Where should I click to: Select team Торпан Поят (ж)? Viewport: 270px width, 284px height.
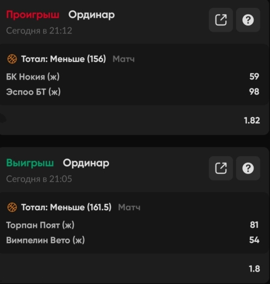[40, 225]
